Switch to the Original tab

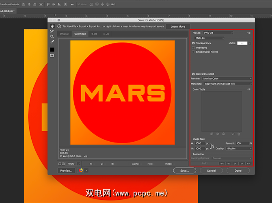tap(65, 34)
